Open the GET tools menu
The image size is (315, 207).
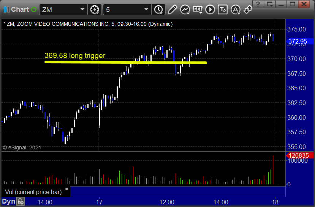pos(198,9)
